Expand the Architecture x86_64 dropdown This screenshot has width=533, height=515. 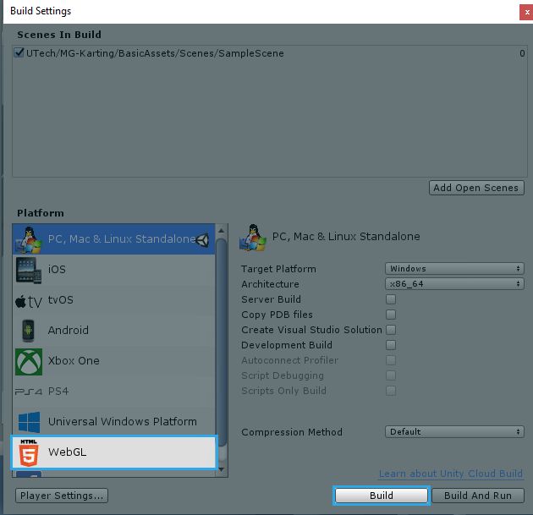click(x=454, y=284)
